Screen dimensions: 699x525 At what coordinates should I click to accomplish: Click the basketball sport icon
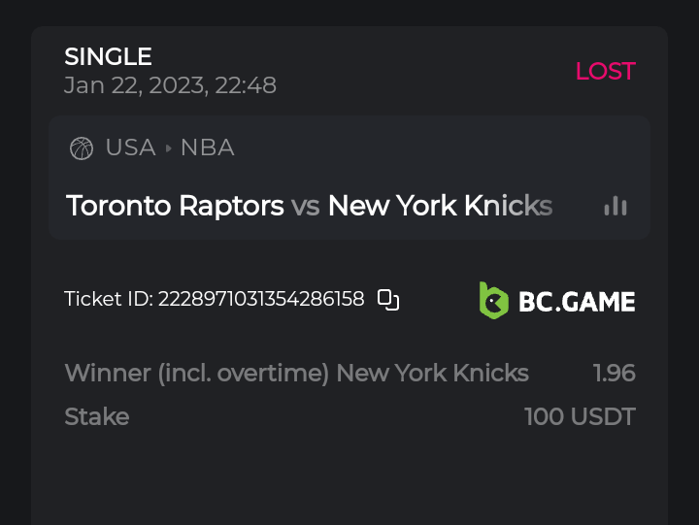(82, 148)
